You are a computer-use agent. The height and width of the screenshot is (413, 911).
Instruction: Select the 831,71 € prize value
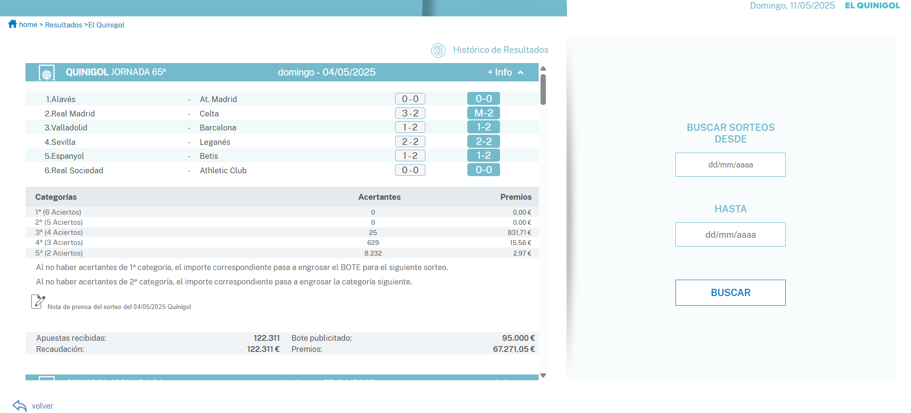click(519, 232)
